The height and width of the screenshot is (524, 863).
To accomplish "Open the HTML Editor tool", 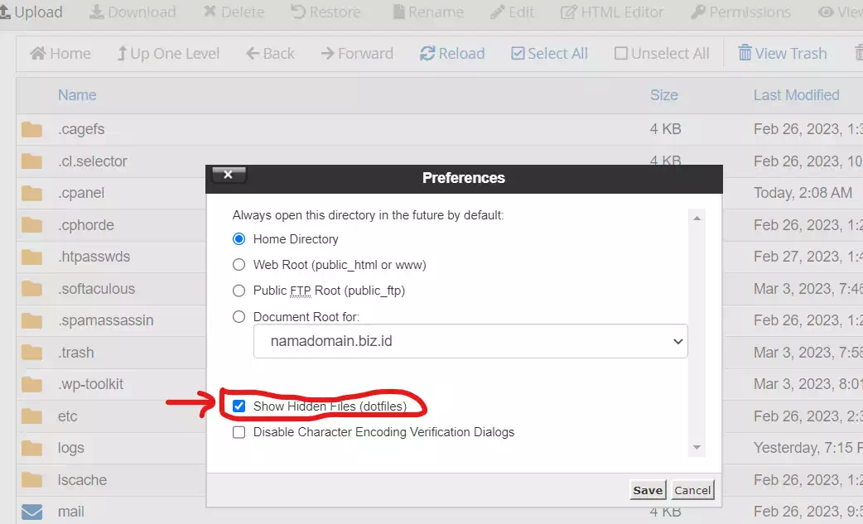I will point(612,12).
